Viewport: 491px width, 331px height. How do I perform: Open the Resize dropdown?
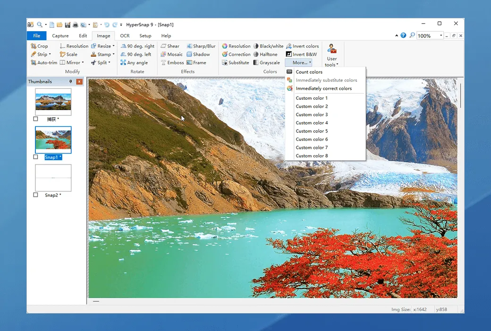pos(102,46)
